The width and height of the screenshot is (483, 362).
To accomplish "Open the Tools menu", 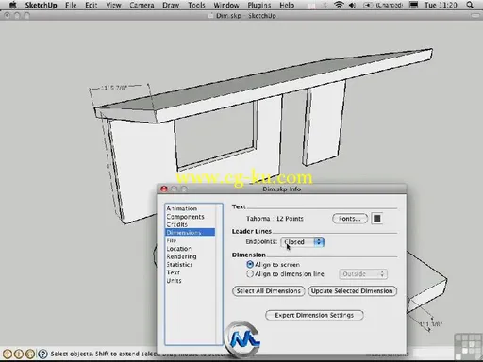I will (196, 5).
